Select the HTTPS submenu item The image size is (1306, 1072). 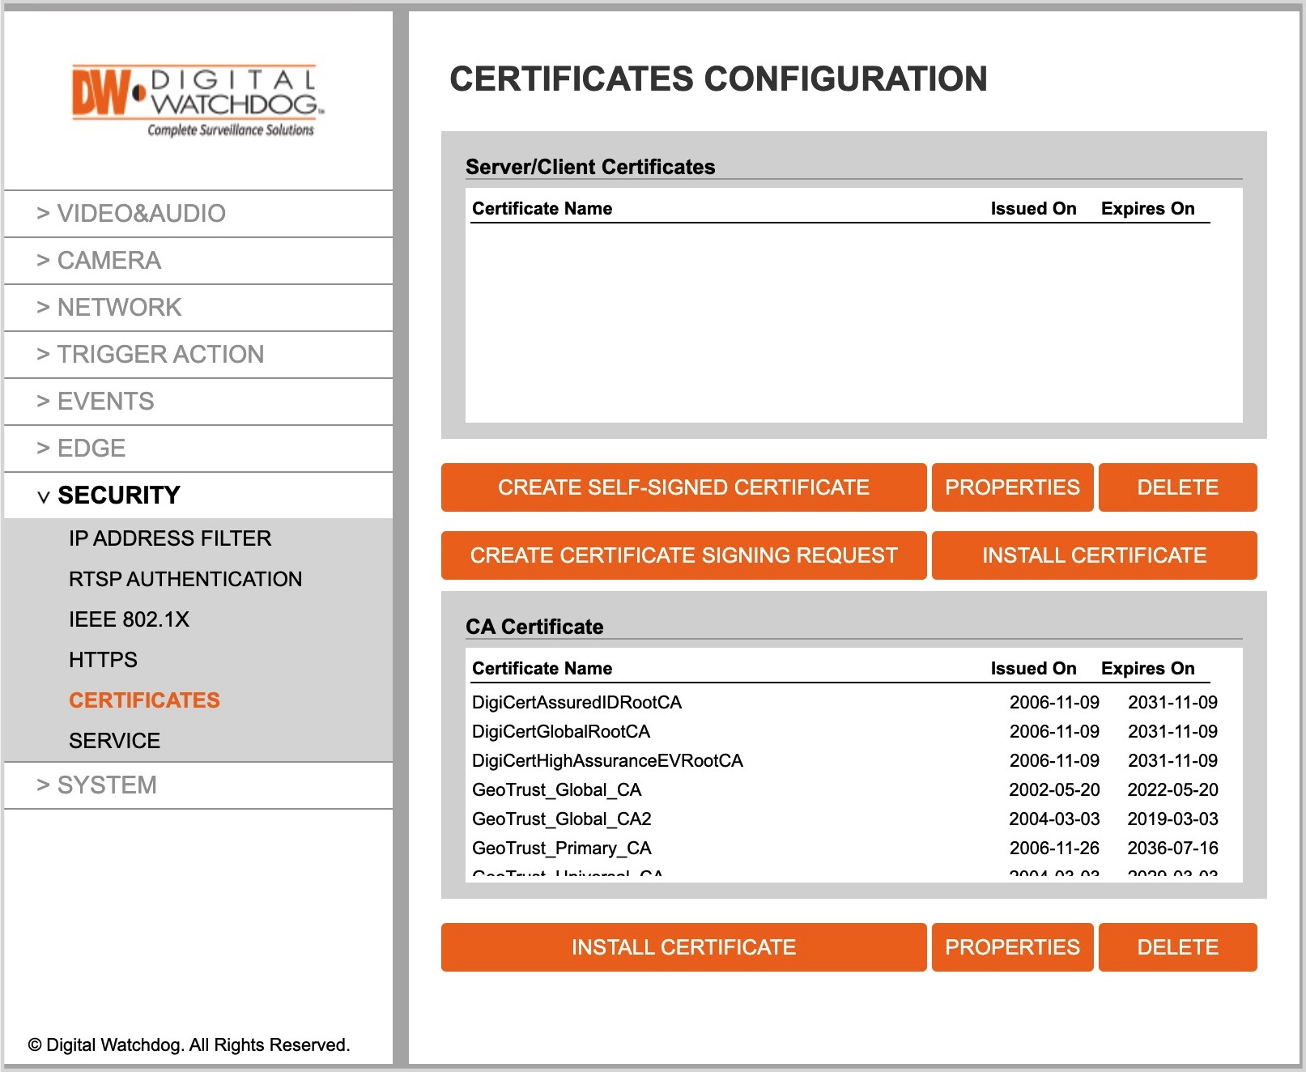[x=103, y=660]
